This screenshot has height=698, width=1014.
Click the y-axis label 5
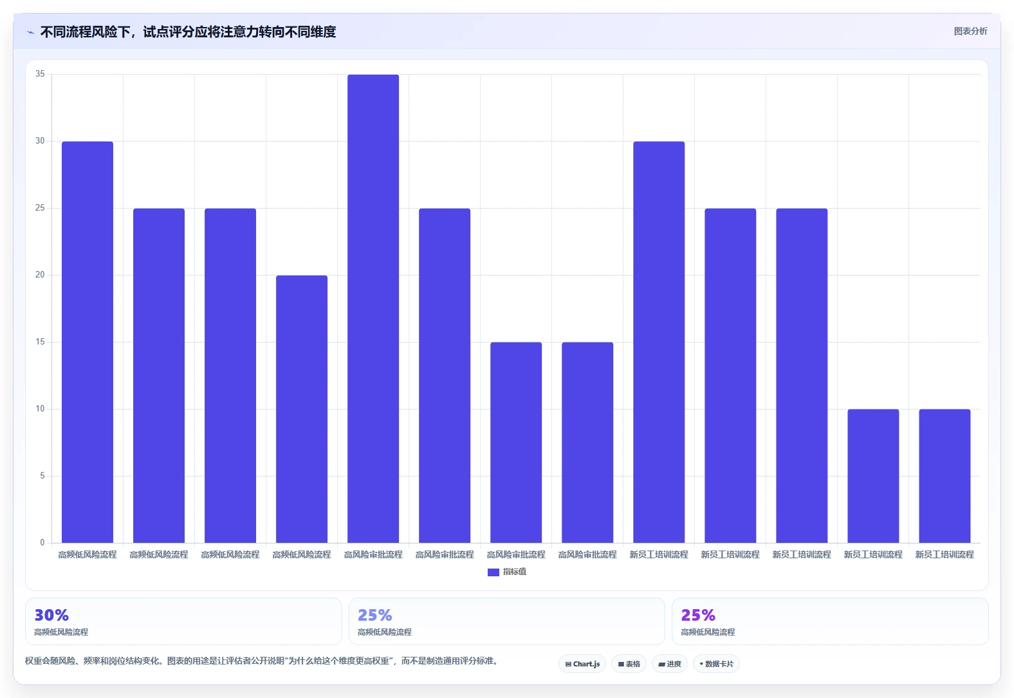[42, 476]
